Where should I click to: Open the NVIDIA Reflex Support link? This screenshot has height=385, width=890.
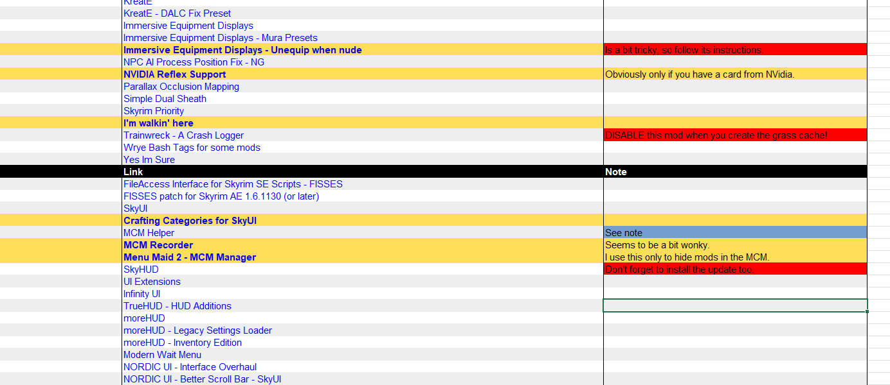pyautogui.click(x=174, y=74)
